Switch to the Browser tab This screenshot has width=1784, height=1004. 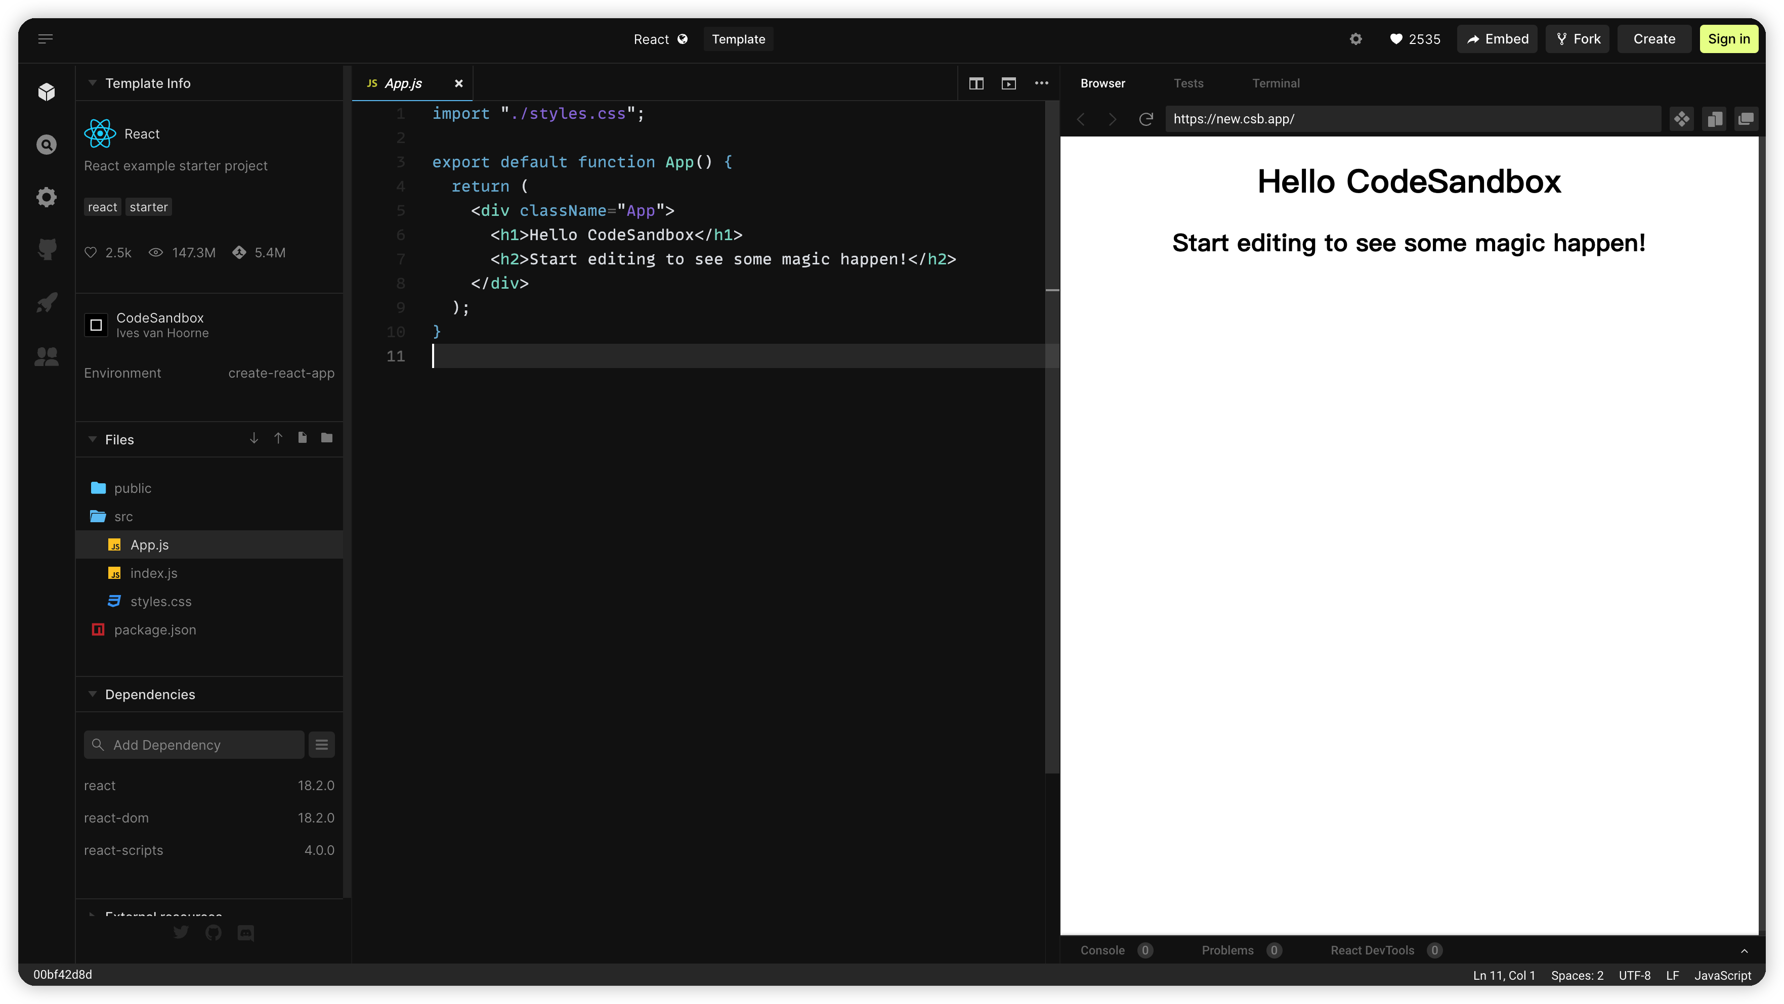pos(1102,83)
